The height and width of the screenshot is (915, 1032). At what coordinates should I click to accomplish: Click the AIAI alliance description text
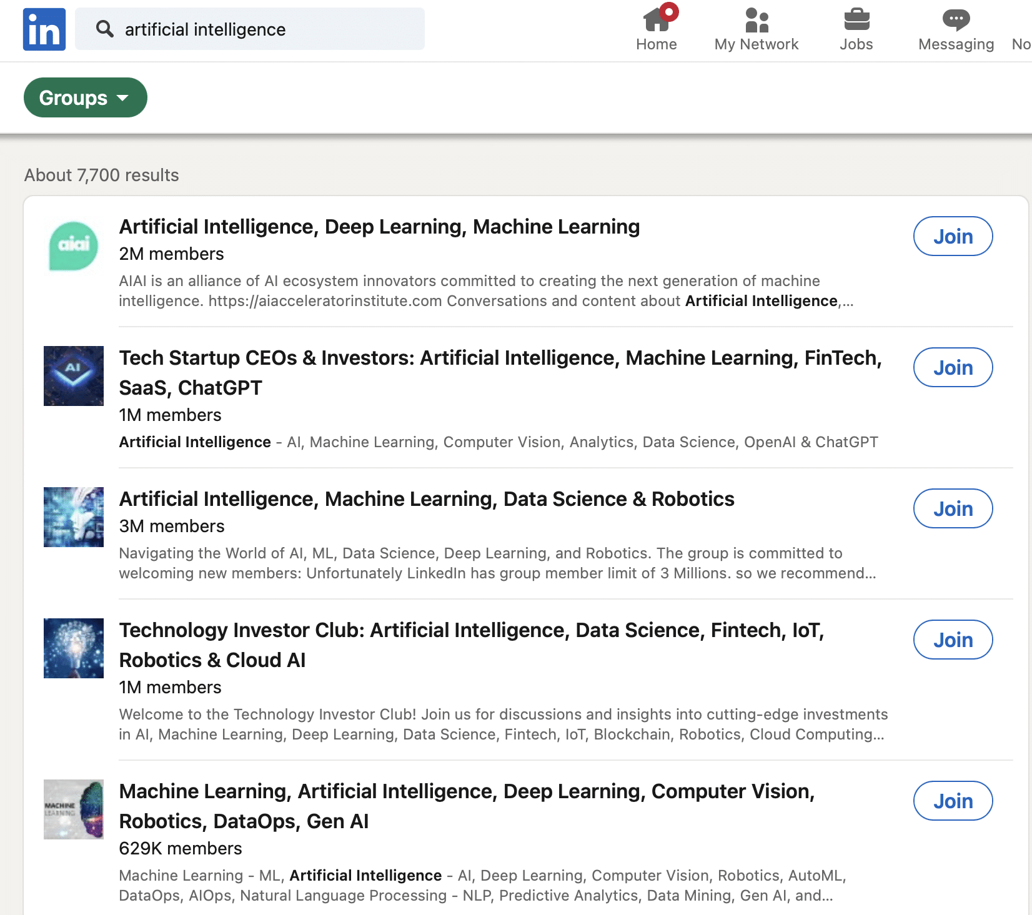486,291
